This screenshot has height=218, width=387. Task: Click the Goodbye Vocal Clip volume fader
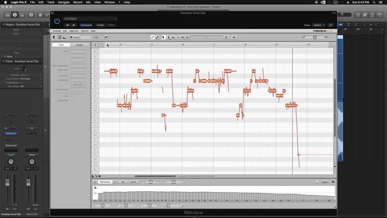pos(7,183)
